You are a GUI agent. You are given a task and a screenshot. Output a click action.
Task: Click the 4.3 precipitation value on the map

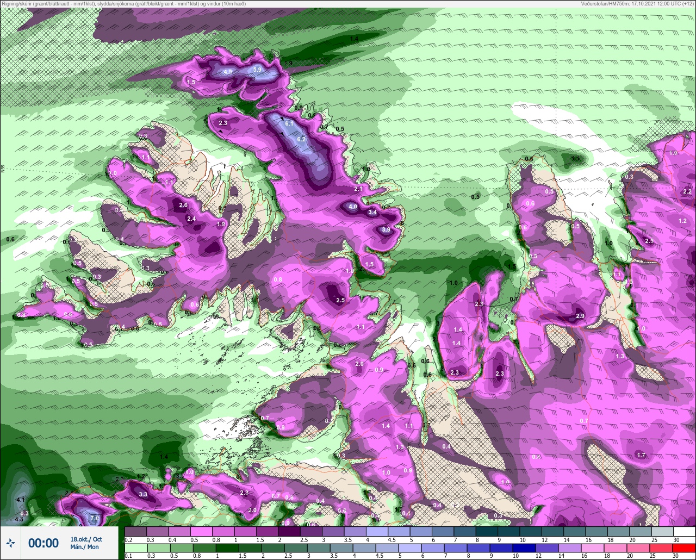tap(19, 520)
